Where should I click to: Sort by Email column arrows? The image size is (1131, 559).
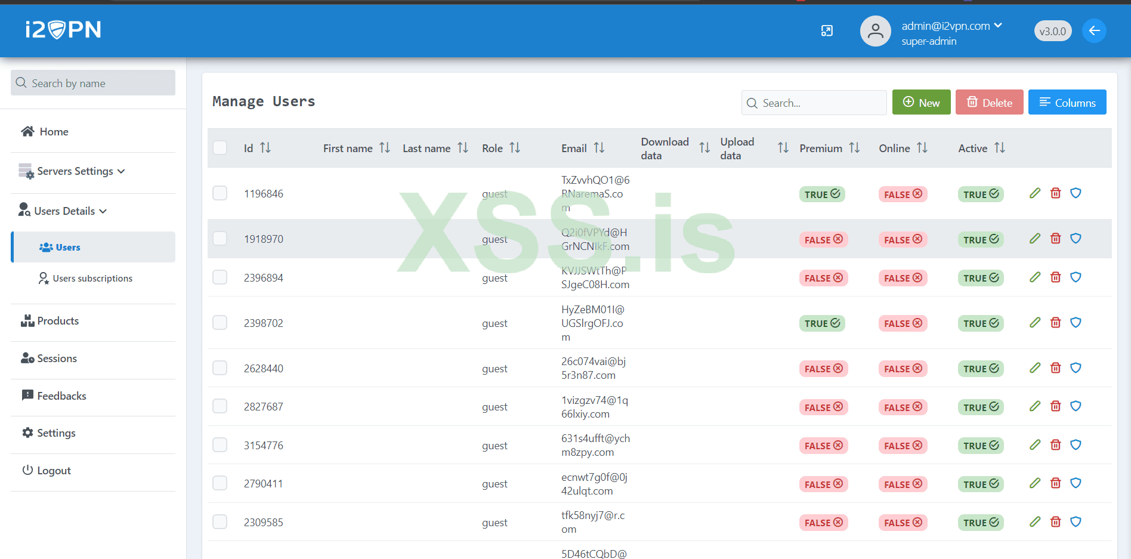coord(599,148)
